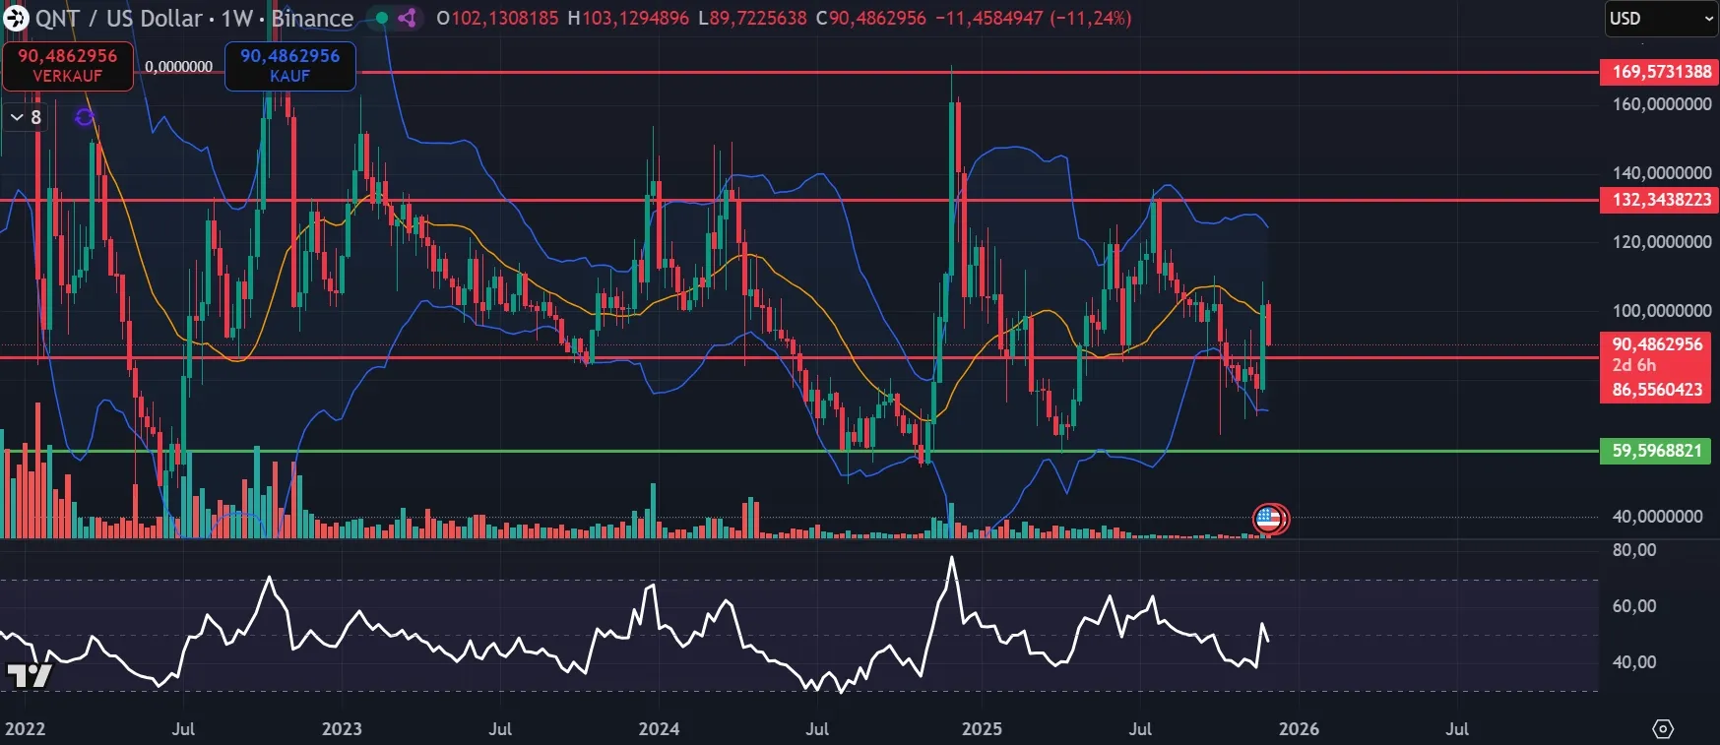Click the RSI axis value 60,00

tap(1634, 606)
